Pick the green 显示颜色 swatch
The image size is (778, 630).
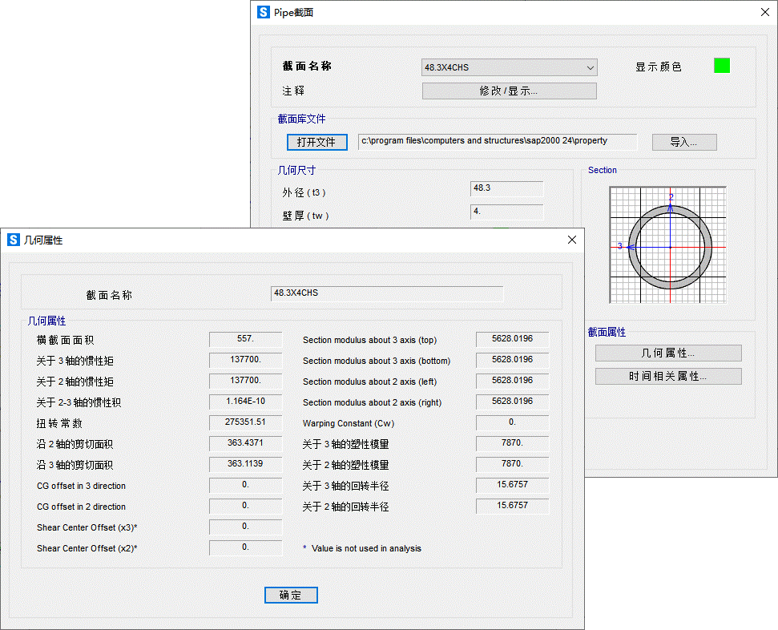[x=721, y=66]
